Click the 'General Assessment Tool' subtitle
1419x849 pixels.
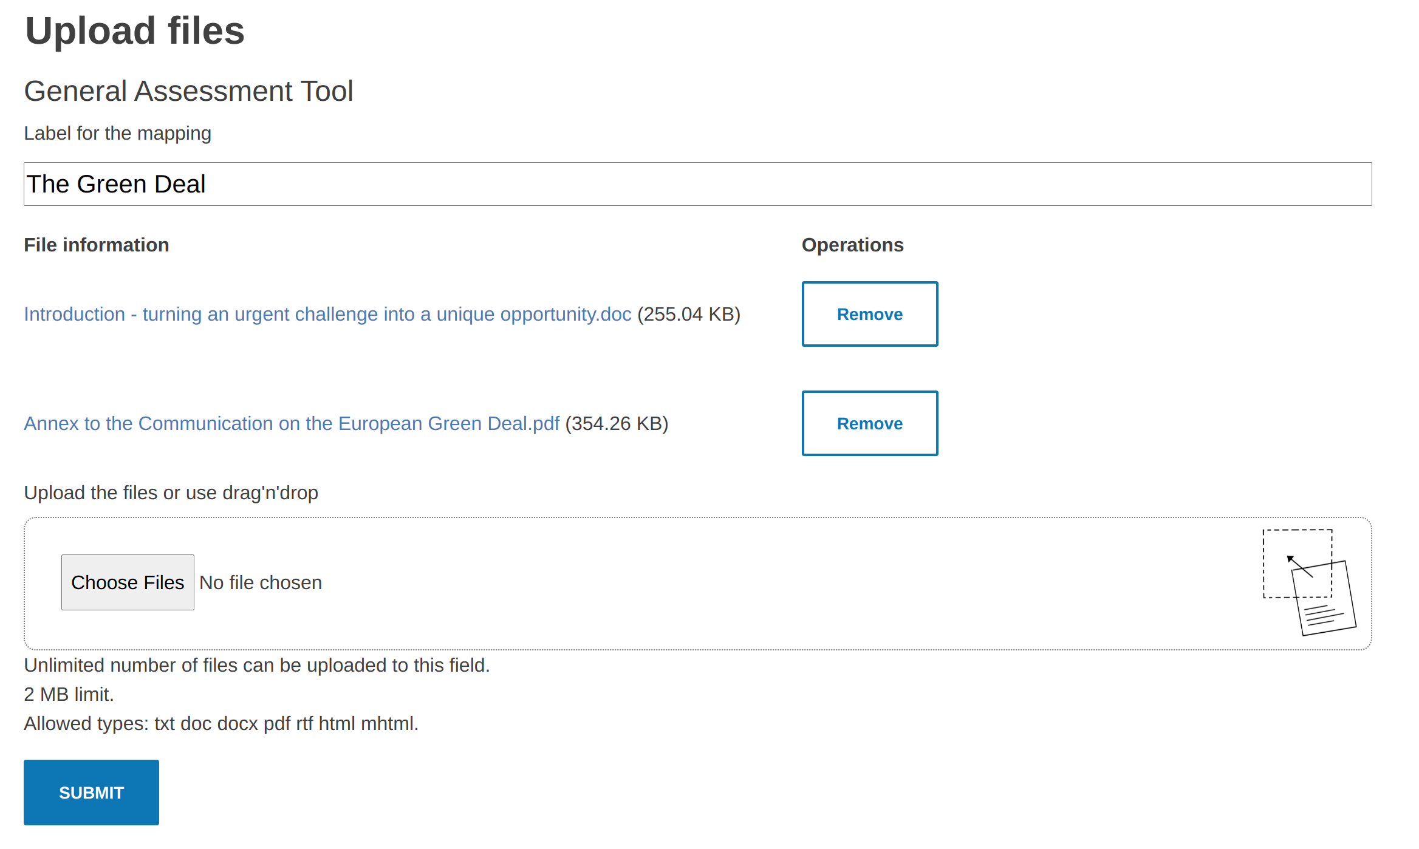pos(188,91)
